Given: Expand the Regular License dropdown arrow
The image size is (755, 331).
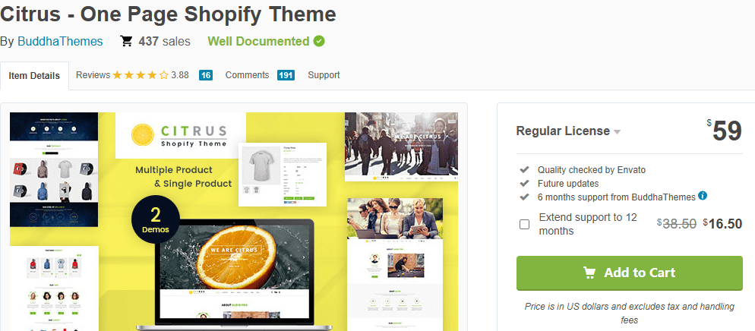Looking at the screenshot, I should click(618, 132).
